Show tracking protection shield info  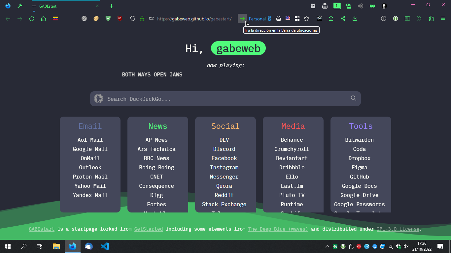point(133,19)
